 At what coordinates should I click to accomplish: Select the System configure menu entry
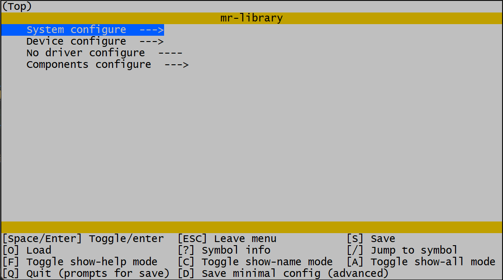pyautogui.click(x=76, y=30)
